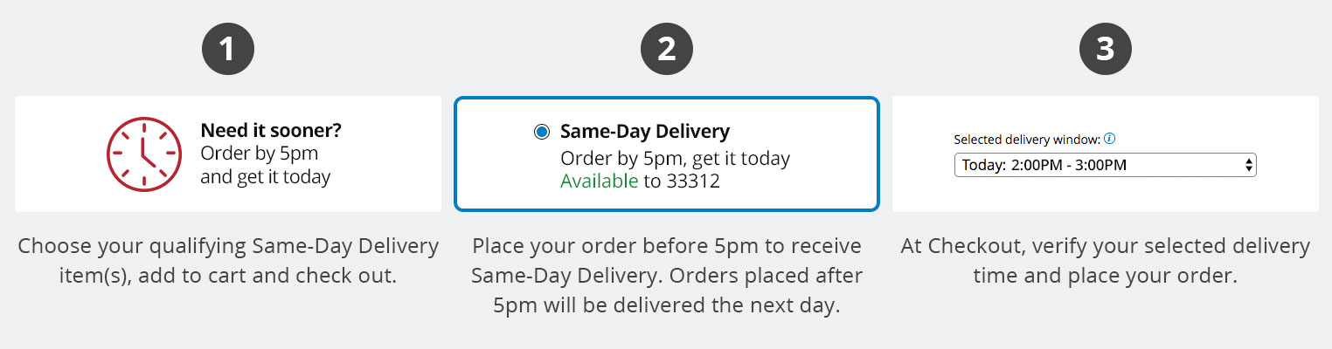Click the "item(s), add to cart" text line

227,277
